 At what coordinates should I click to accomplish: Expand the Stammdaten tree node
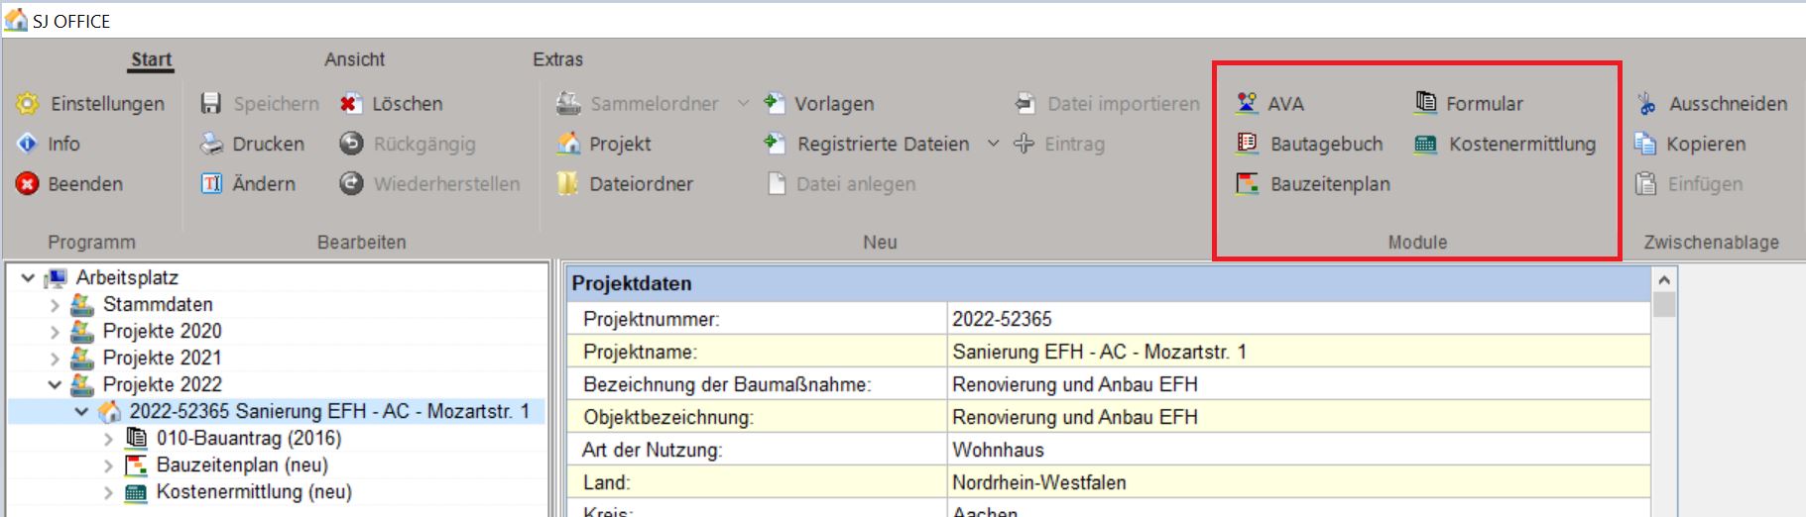(x=56, y=305)
